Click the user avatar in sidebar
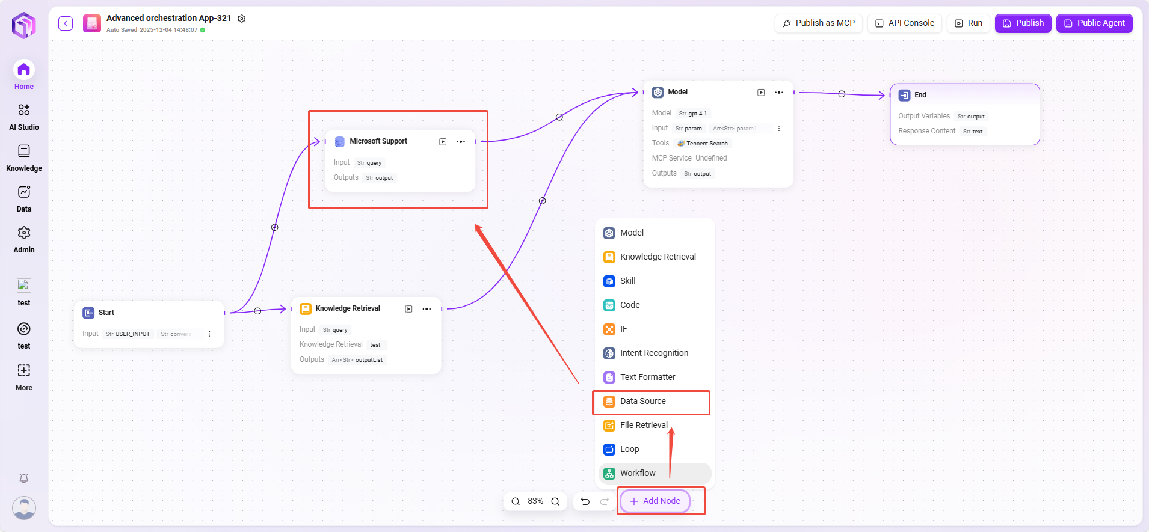This screenshot has height=532, width=1149. (24, 508)
